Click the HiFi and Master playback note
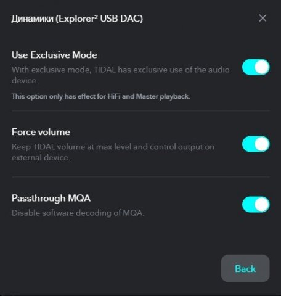281x296 pixels. pyautogui.click(x=100, y=96)
